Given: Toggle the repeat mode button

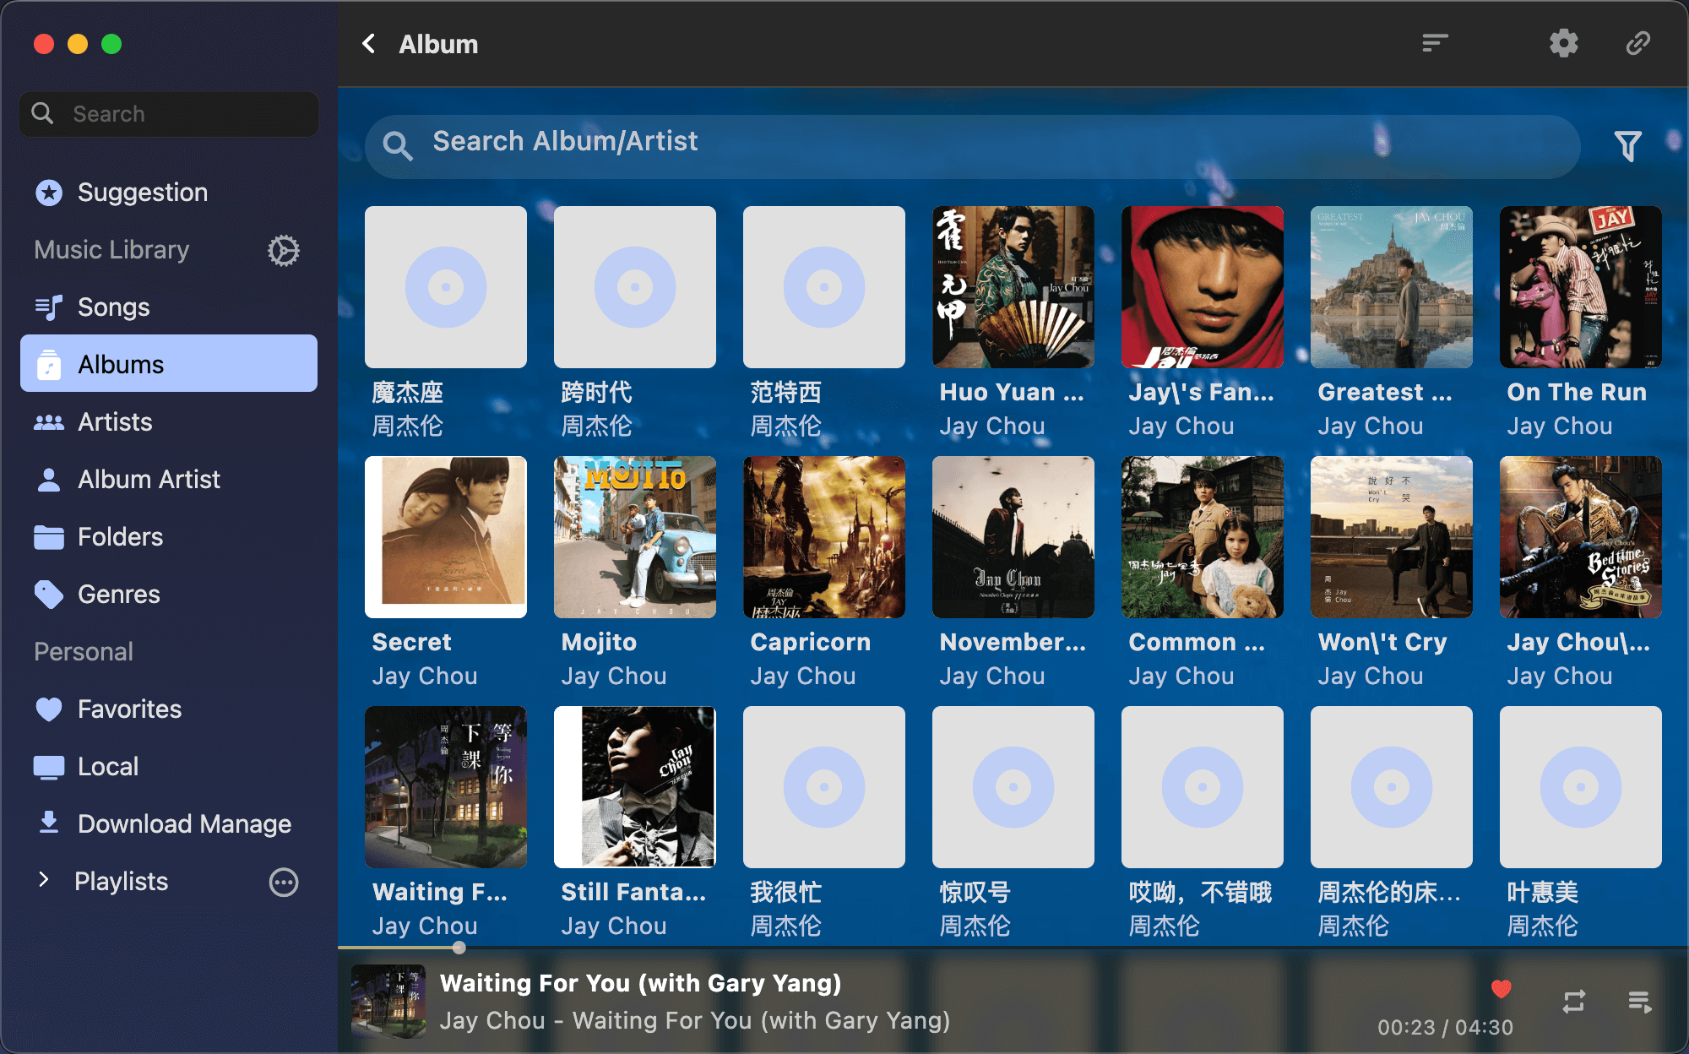Looking at the screenshot, I should pos(1574,1002).
